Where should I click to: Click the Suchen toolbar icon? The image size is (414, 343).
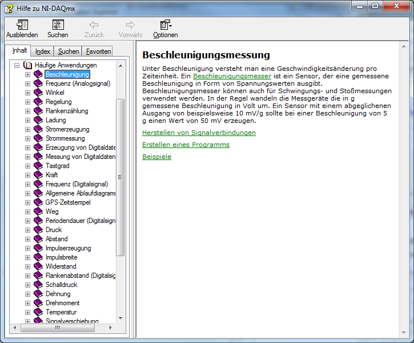point(58,25)
